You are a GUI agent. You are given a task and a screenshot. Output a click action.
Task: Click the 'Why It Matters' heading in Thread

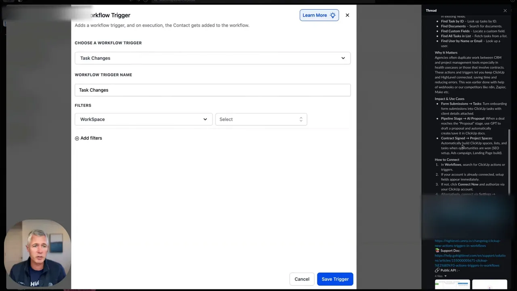point(446,53)
